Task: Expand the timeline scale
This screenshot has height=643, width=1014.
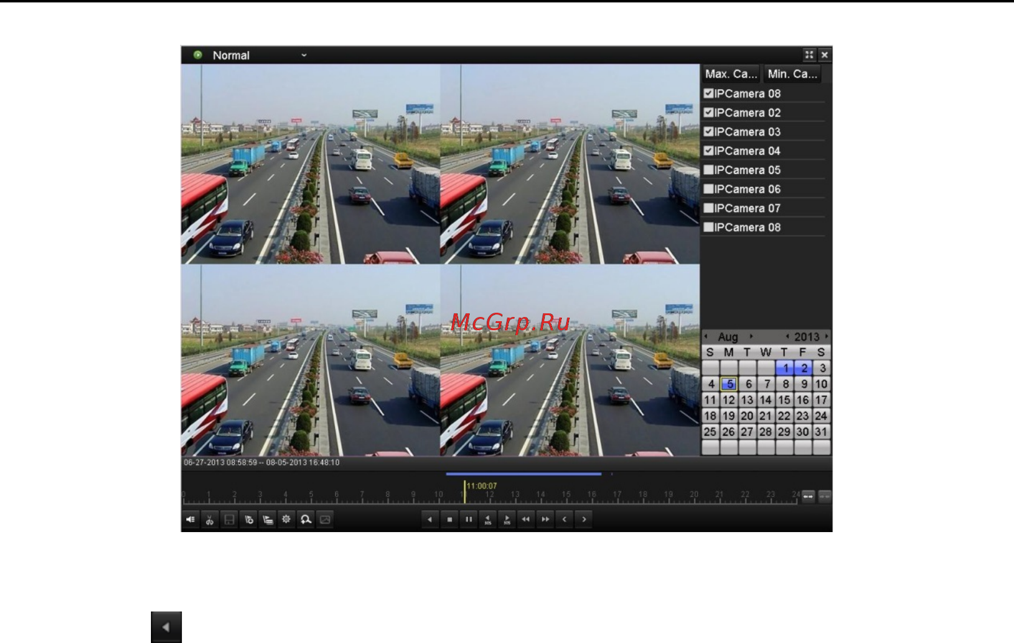Action: pos(809,496)
